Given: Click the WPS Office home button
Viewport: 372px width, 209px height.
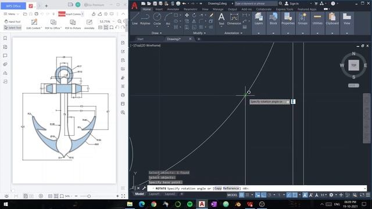Looking at the screenshot, I should [x=13, y=6].
